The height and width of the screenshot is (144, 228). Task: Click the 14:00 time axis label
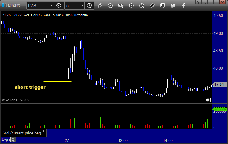(x=168, y=140)
